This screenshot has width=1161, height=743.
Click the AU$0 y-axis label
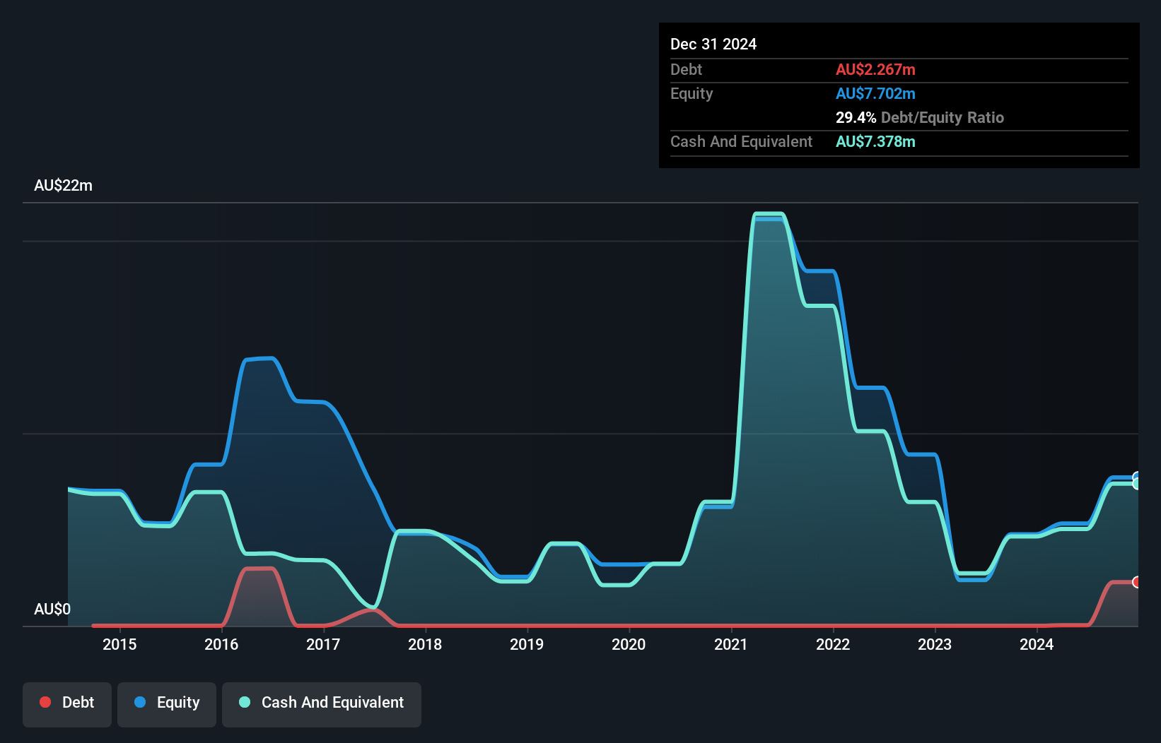[x=52, y=609]
